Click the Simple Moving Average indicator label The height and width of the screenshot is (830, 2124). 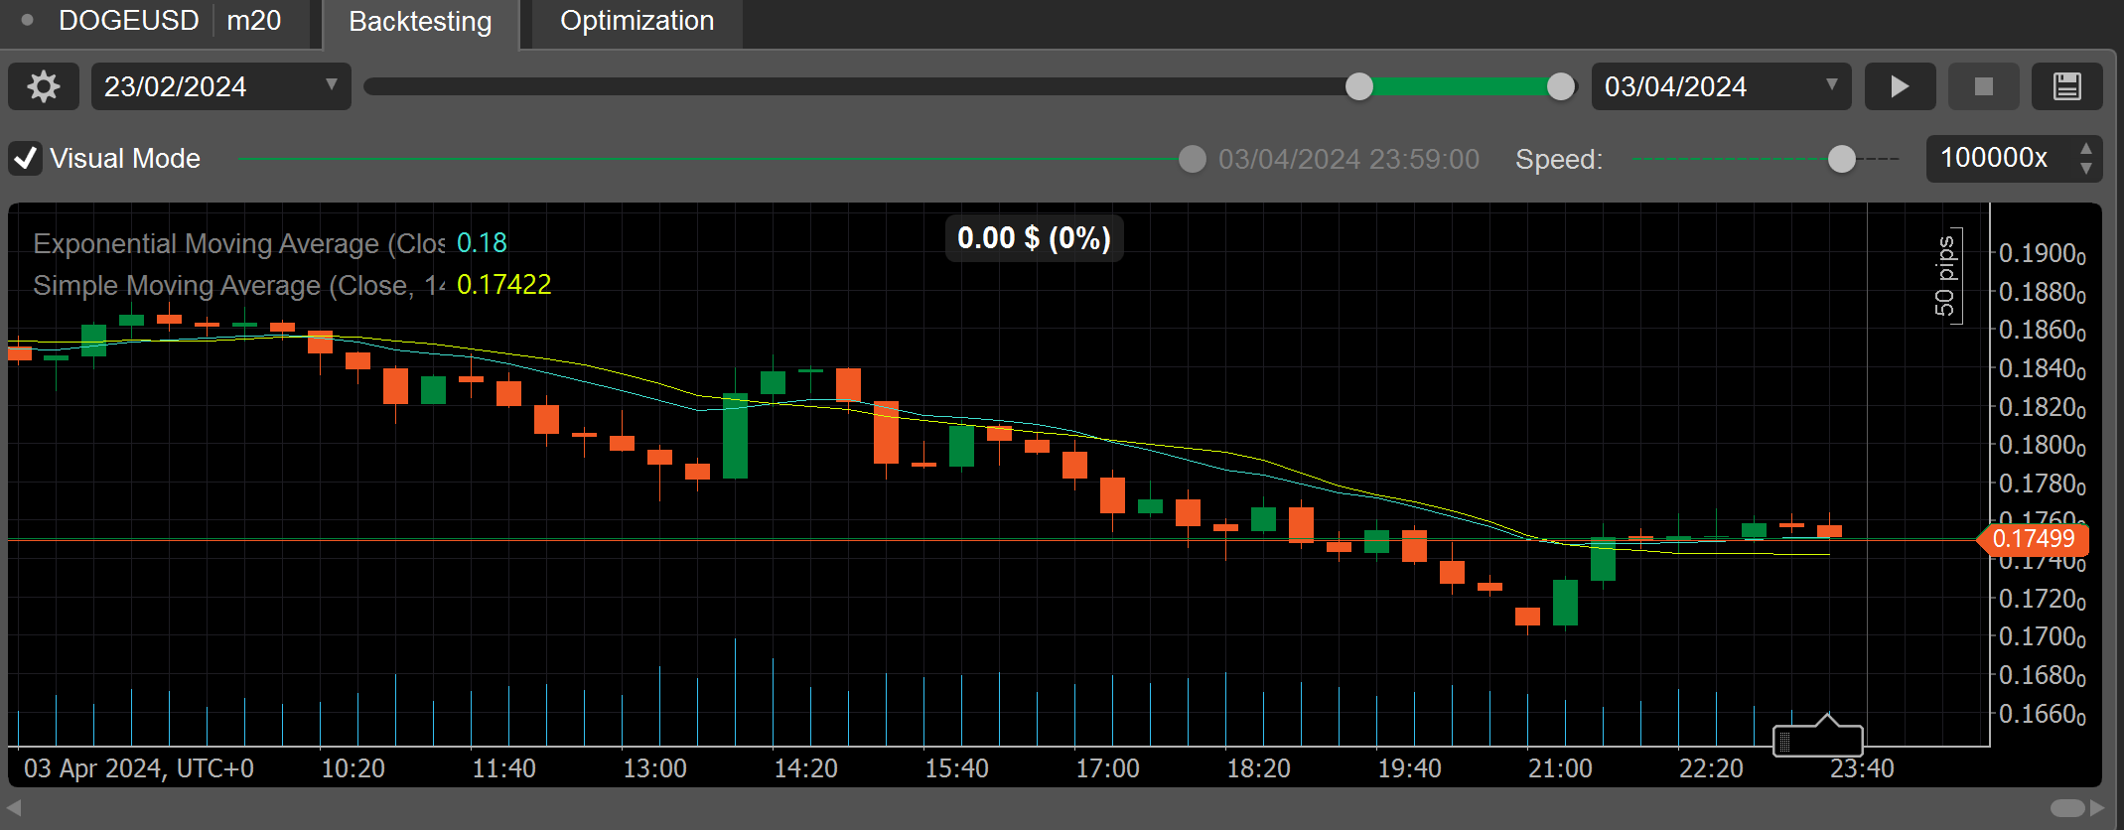pos(238,286)
